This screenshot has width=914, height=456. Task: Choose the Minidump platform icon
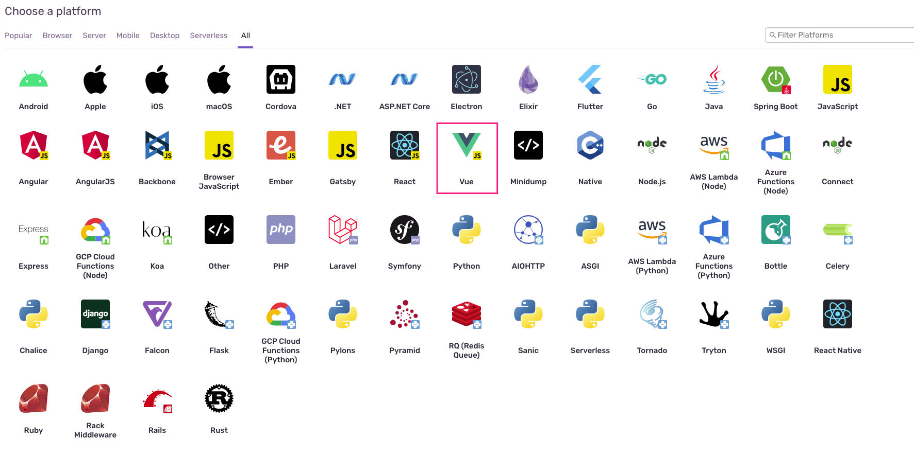click(528, 145)
